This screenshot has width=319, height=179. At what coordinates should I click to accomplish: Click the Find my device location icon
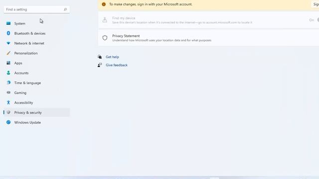pos(105,20)
